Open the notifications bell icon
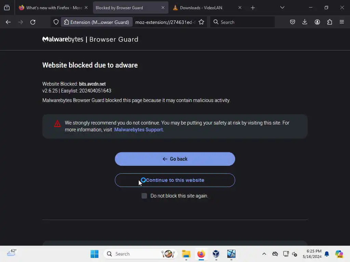 [x=327, y=254]
